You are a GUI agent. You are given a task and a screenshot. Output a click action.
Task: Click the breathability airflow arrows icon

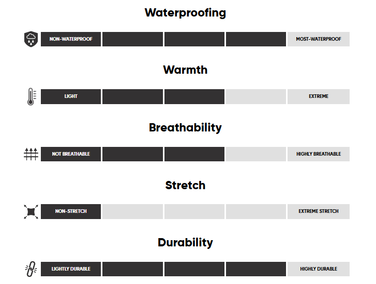click(31, 154)
